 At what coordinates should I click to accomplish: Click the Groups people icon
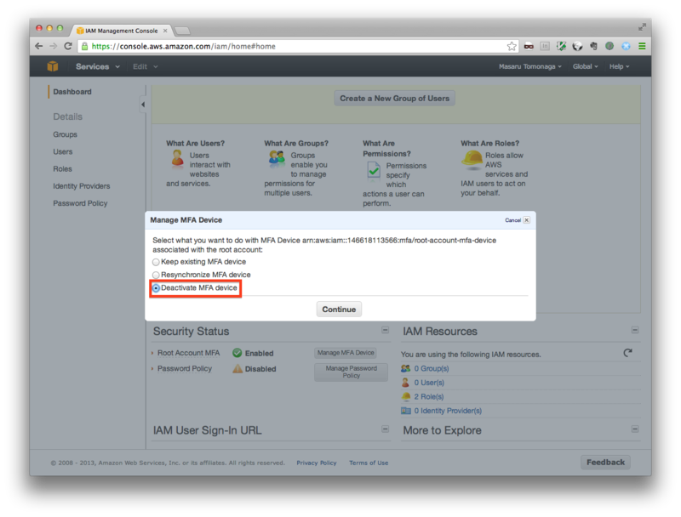(277, 158)
